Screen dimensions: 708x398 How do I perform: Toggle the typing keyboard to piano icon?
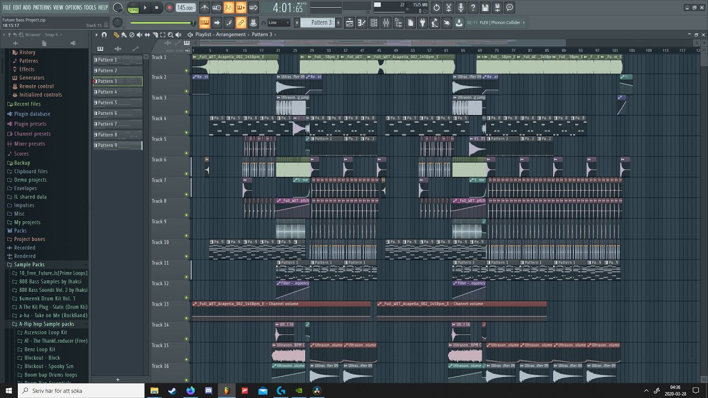tap(204, 23)
